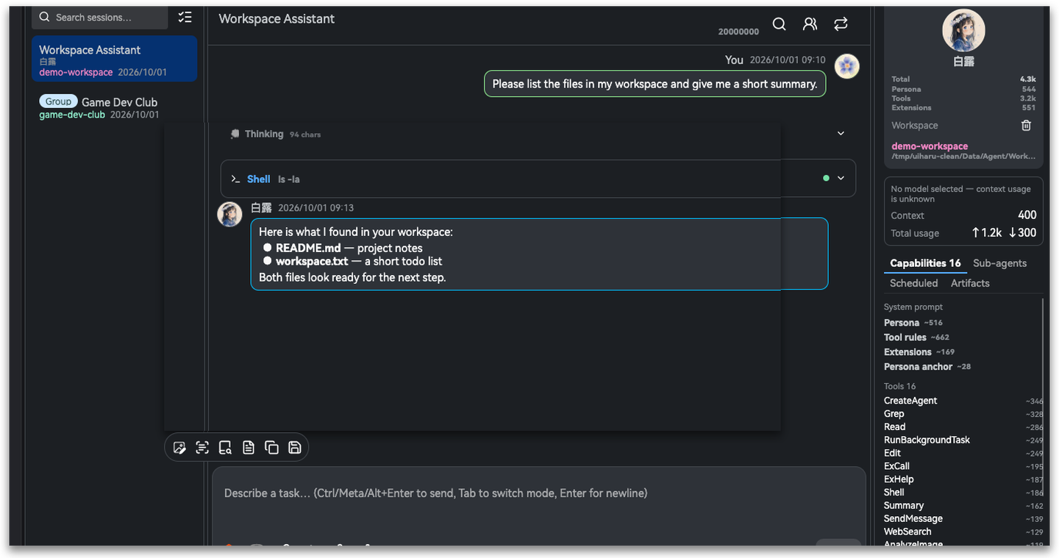The height and width of the screenshot is (558, 1059).
Task: Open the Persona anchor ~28 entry
Action: (x=927, y=367)
